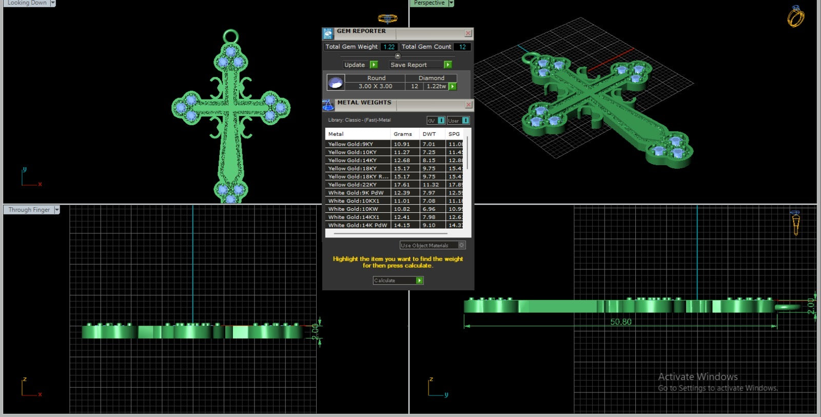821x417 pixels.
Task: Click the Activate Windows watermark text
Action: tap(698, 377)
